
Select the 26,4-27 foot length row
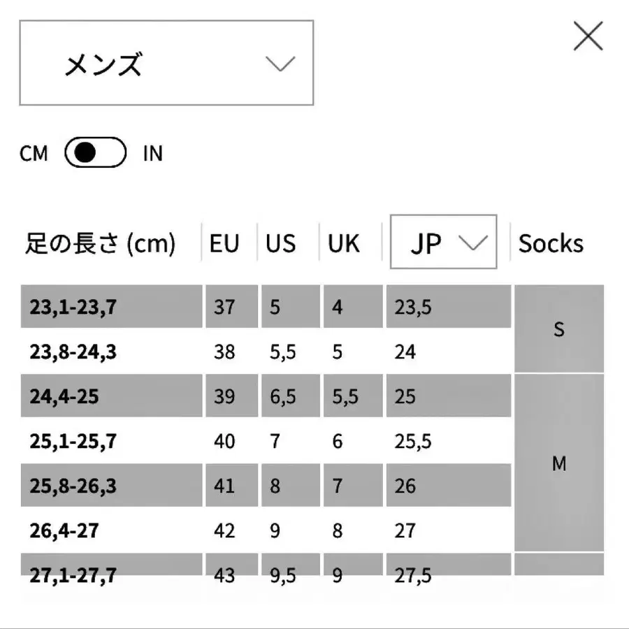pyautogui.click(x=64, y=530)
